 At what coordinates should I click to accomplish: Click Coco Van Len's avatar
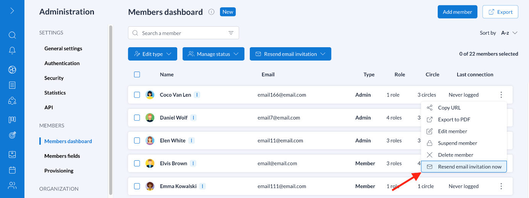(x=150, y=95)
